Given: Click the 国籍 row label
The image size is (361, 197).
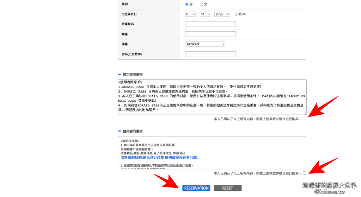Looking at the screenshot, I should point(124,44).
